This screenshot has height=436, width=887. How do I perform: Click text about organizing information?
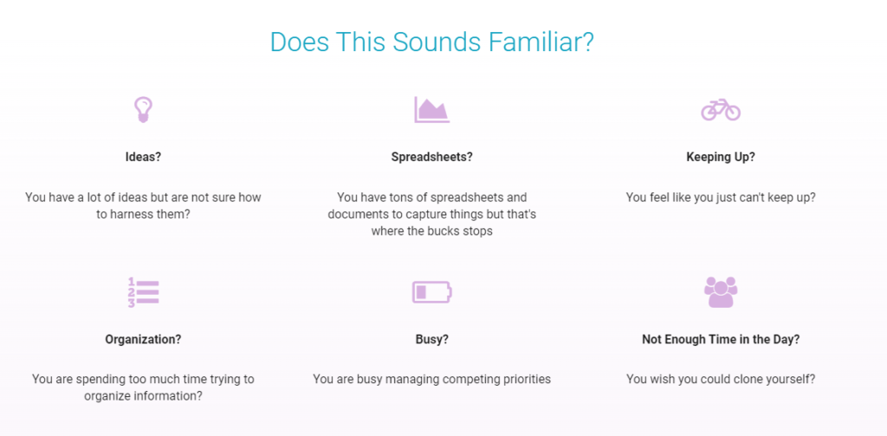(x=143, y=387)
